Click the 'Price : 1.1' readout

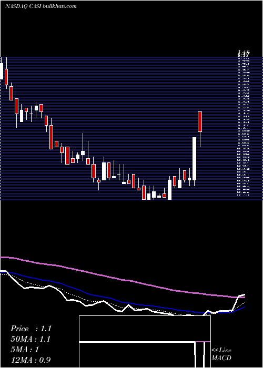click(x=31, y=329)
